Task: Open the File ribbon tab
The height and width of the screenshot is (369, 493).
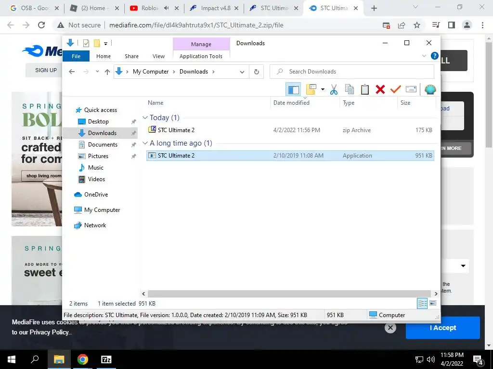Action: (x=76, y=56)
